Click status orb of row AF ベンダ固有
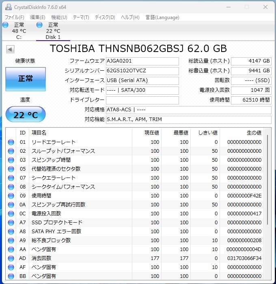The height and width of the screenshot is (284, 276). tap(11, 267)
